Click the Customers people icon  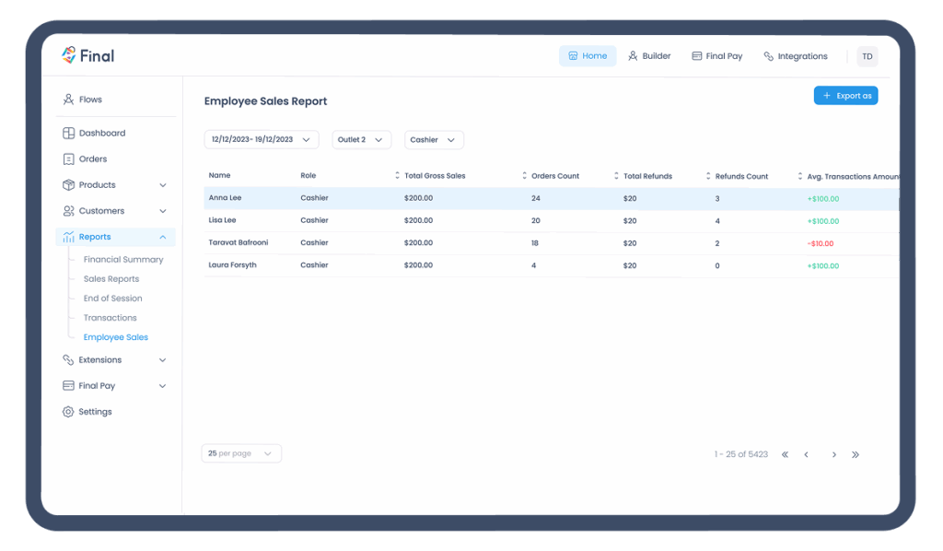pos(68,210)
